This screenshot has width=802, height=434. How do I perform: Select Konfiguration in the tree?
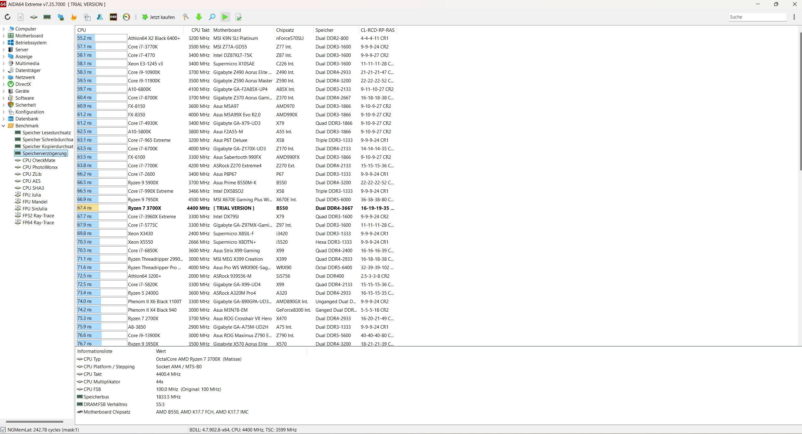click(x=30, y=112)
